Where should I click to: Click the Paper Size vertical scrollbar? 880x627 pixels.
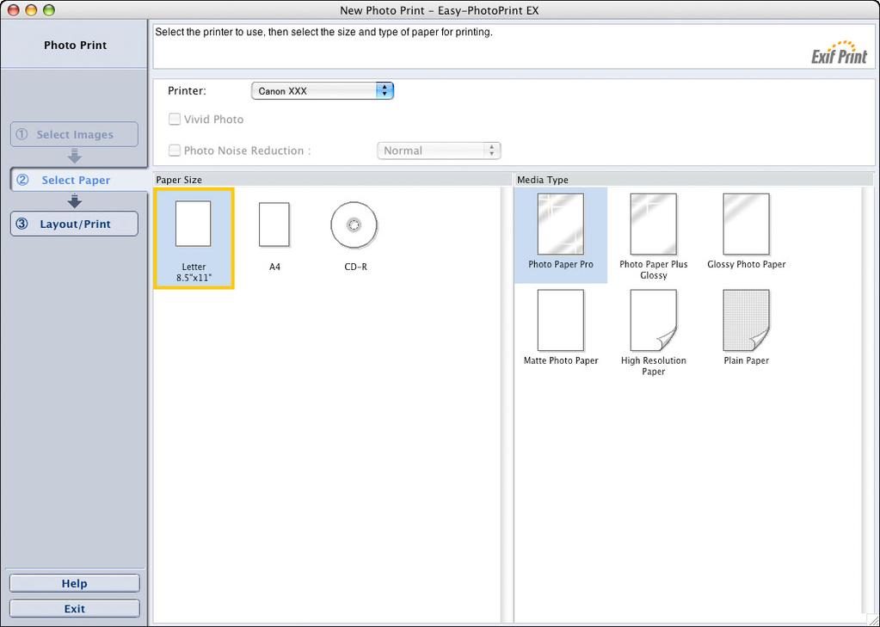click(x=506, y=404)
